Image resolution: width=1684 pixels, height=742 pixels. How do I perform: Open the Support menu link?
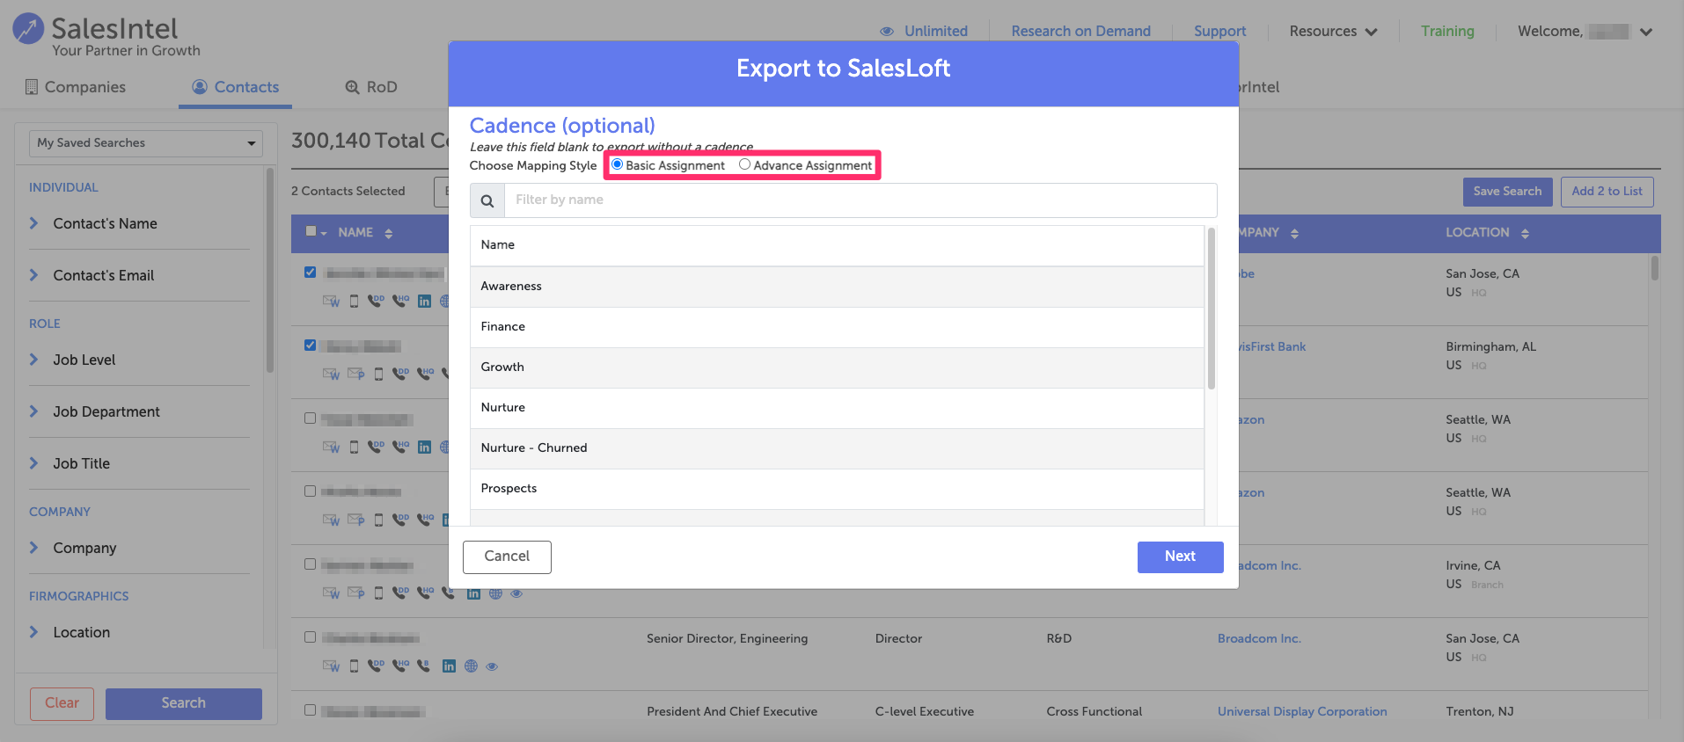1219,32
